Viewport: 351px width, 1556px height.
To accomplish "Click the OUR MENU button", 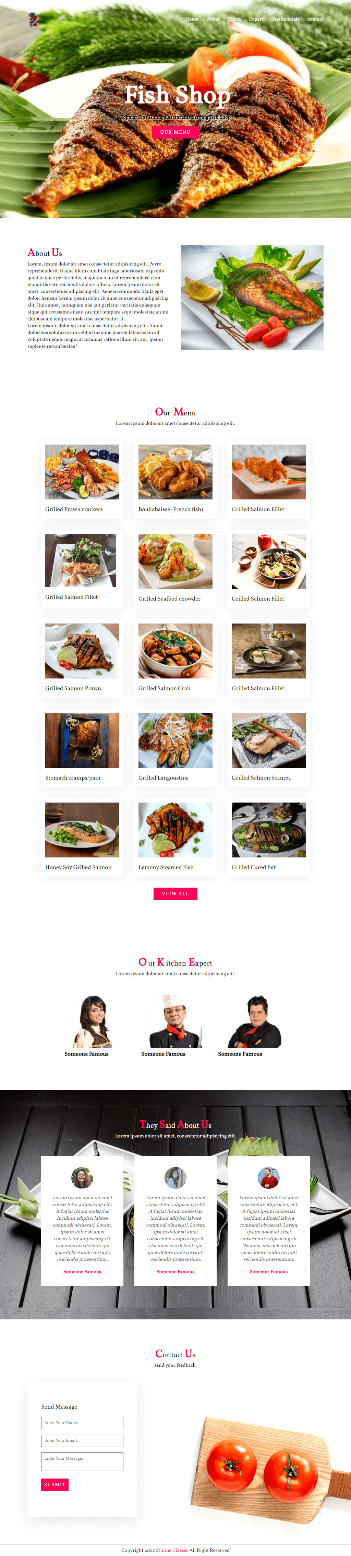I will click(x=175, y=132).
